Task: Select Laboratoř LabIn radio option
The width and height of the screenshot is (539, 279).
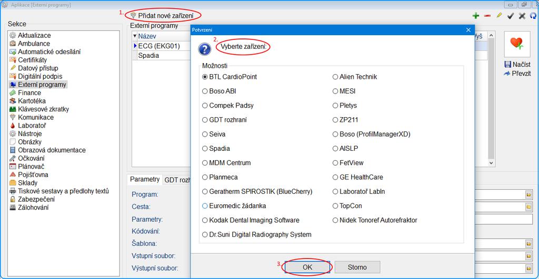Action: pos(359,192)
